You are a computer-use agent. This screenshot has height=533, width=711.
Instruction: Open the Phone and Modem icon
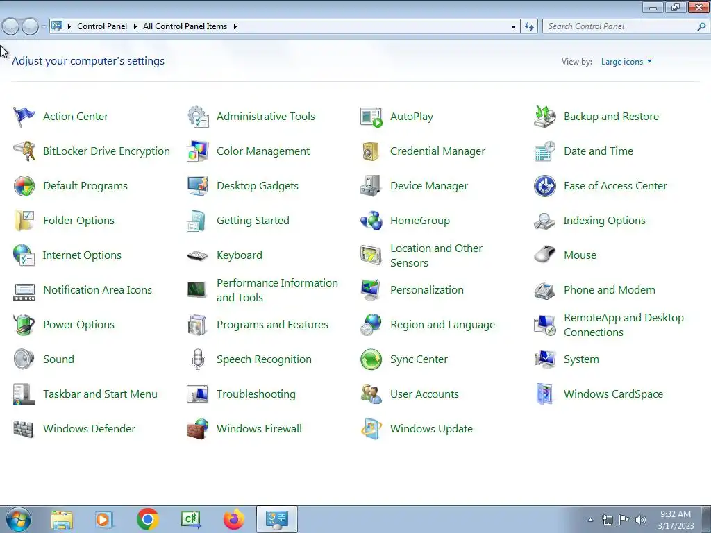point(545,290)
